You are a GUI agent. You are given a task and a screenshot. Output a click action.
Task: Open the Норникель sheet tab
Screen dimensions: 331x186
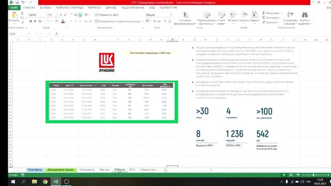tap(87, 170)
